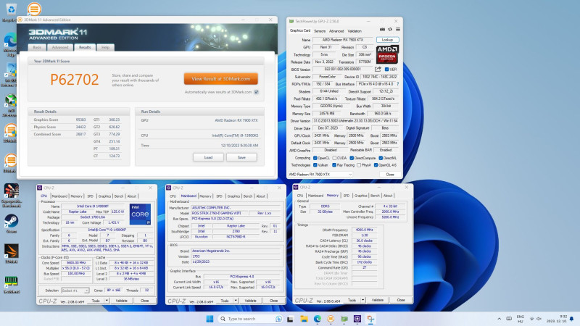
Task: Expand Tools arrow in the CPU-Z Memory window
Action: click(x=363, y=300)
